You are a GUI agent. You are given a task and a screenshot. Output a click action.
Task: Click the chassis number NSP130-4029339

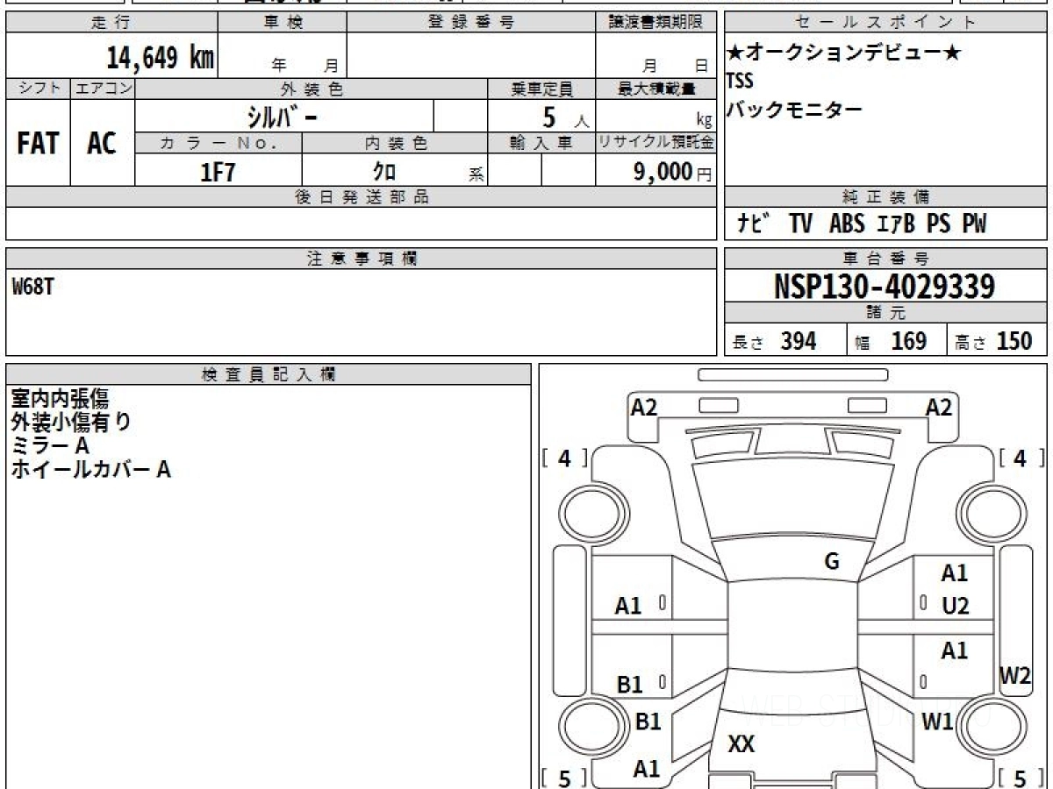point(885,287)
